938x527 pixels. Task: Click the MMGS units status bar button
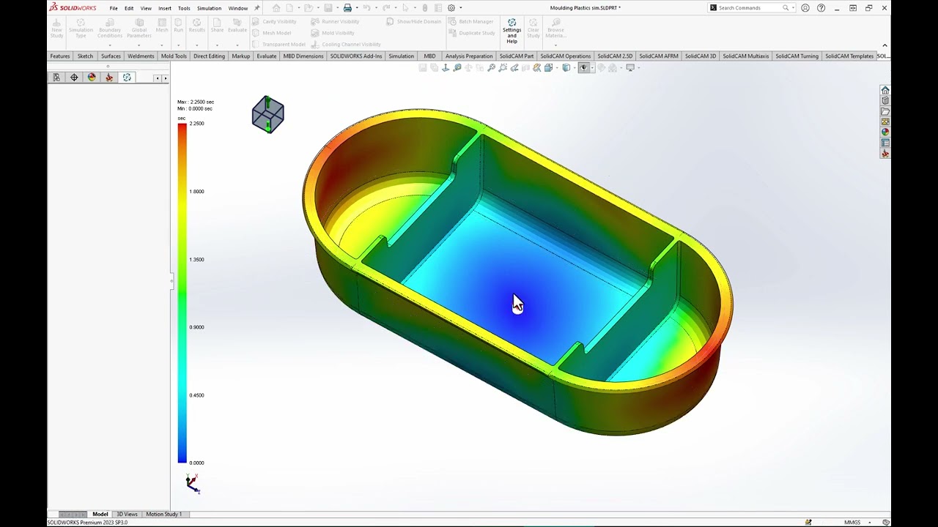coord(852,523)
